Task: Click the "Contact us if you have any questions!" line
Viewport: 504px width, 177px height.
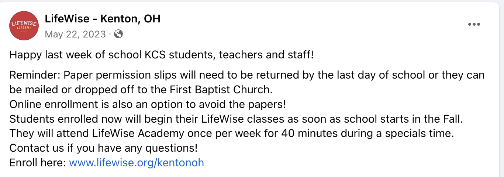Action: click(x=103, y=148)
